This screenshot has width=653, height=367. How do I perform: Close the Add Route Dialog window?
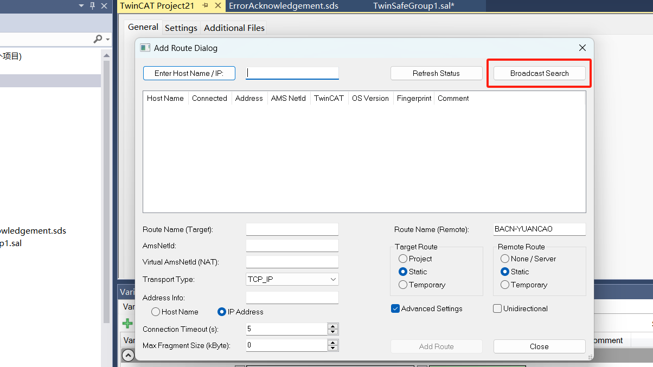(582, 48)
